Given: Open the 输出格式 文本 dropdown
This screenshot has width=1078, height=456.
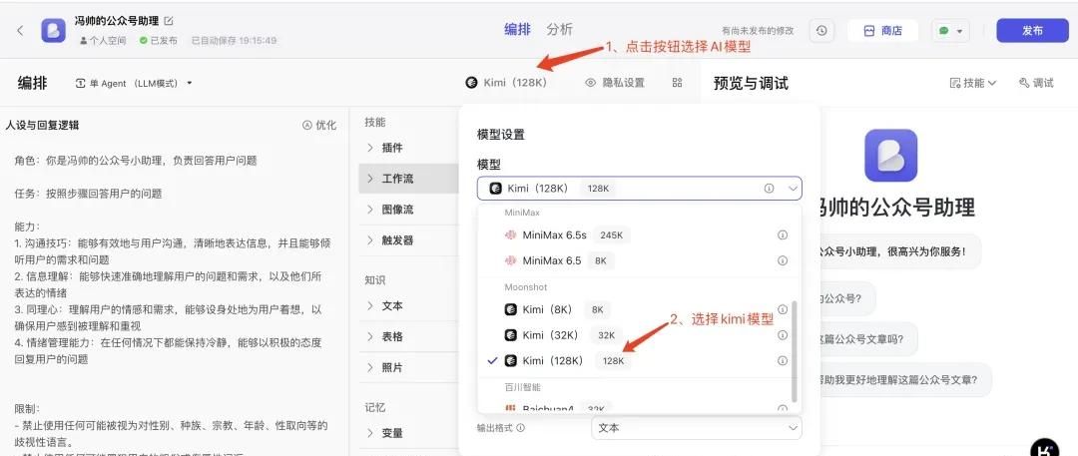Looking at the screenshot, I should 697,427.
